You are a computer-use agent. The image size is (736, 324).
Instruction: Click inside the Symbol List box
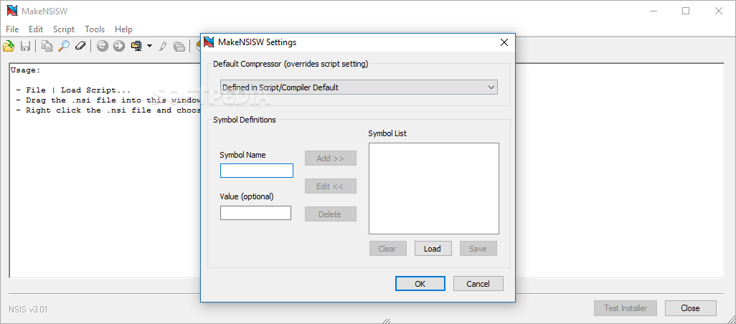tap(434, 189)
